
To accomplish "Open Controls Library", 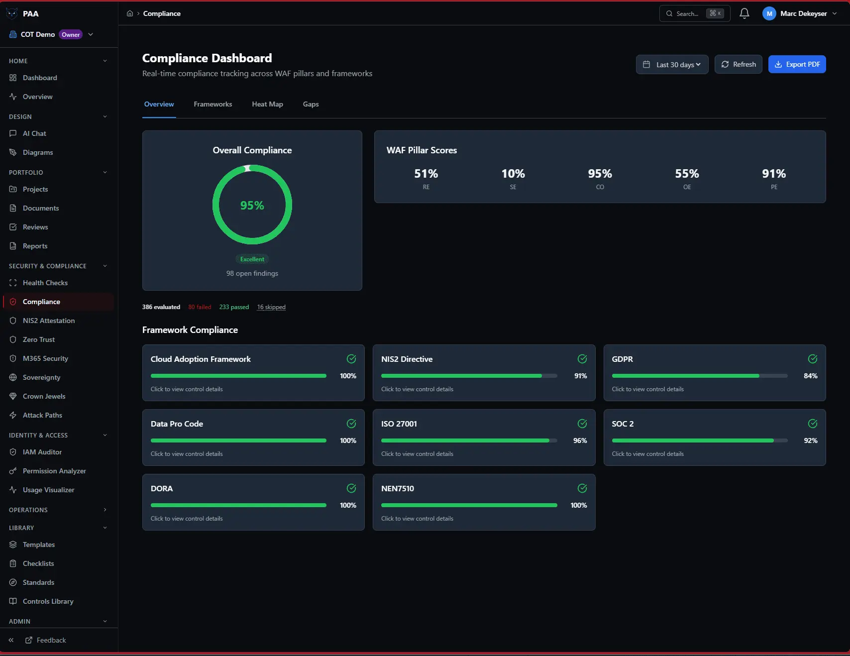I will [x=58, y=601].
